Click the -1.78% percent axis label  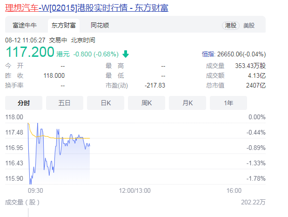(x=256, y=178)
